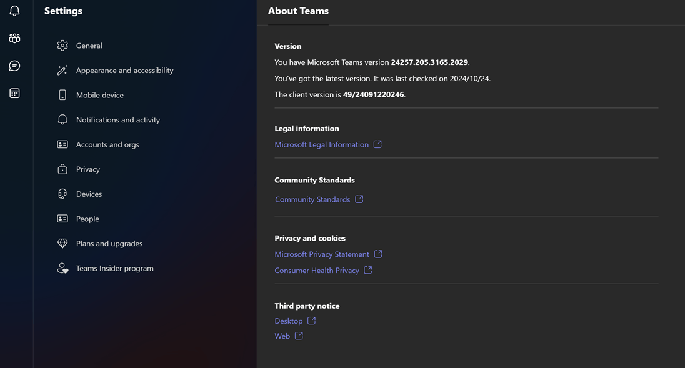
Task: Click the contact card icon beside People
Action: pyautogui.click(x=62, y=219)
